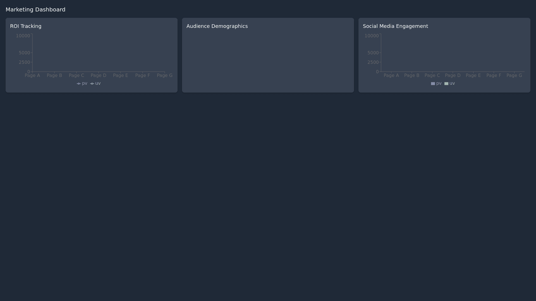Click the pv line marker in ROI Tracking legend

(x=79, y=84)
